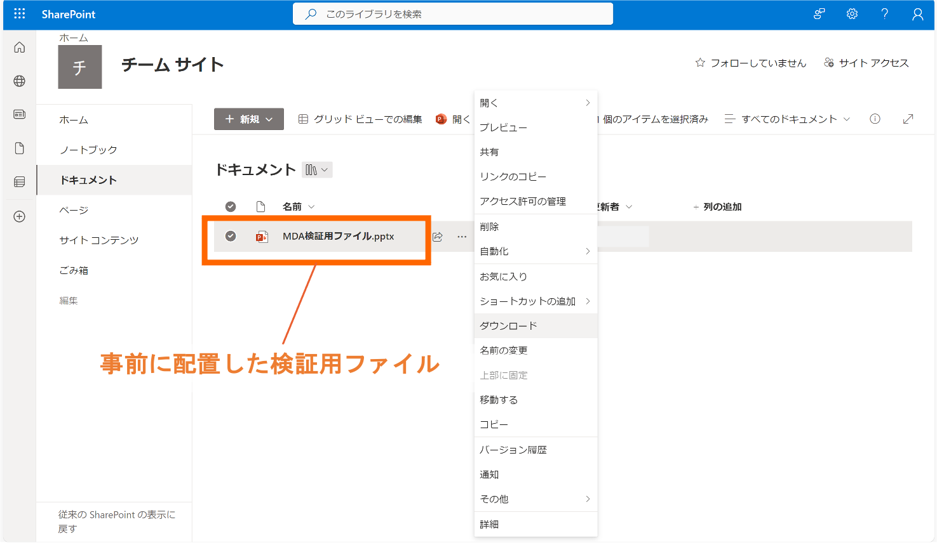Click 従来の SharePoint の表示に戻す link
937x543 pixels.
coord(116,521)
